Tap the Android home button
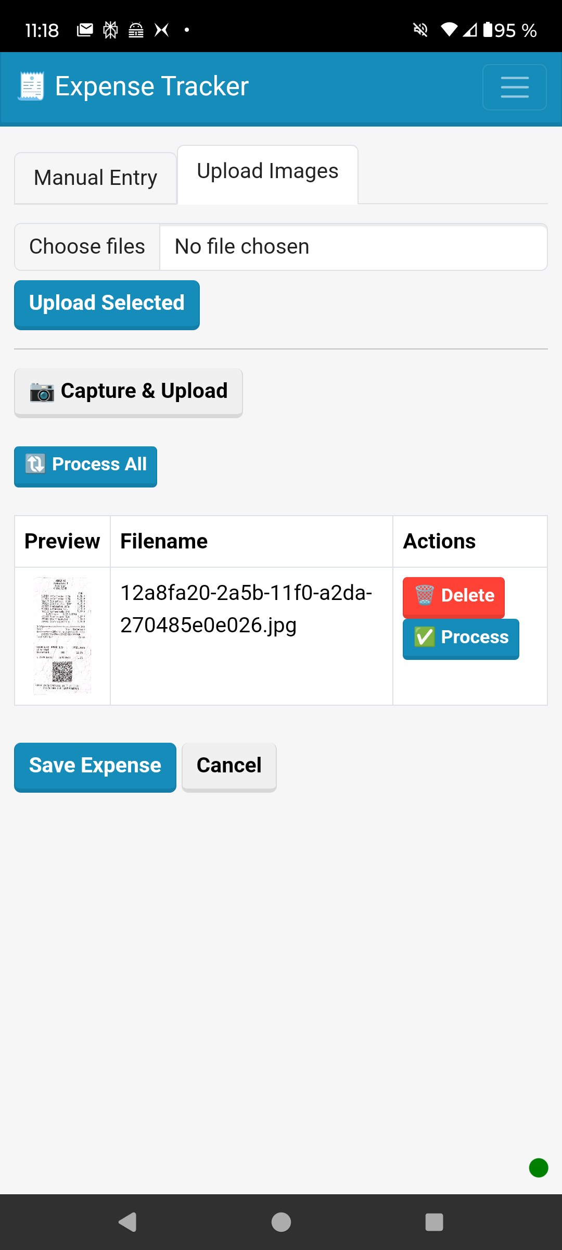Screen dimensions: 562x1250 (x=281, y=1222)
